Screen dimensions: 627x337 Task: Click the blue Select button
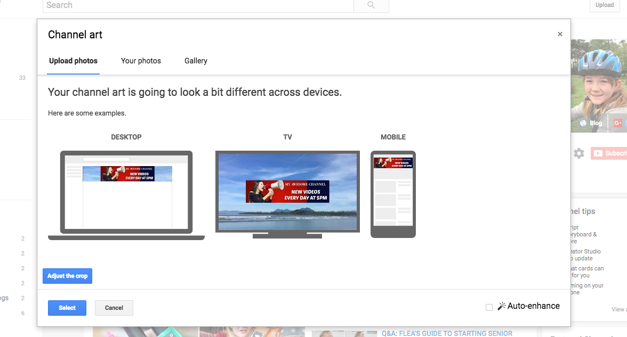(x=67, y=308)
